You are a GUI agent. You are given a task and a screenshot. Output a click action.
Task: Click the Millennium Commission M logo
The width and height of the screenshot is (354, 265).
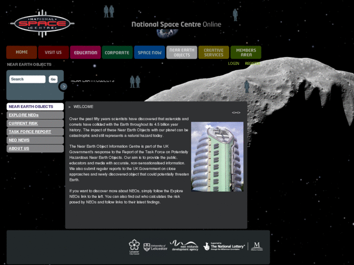click(x=257, y=246)
